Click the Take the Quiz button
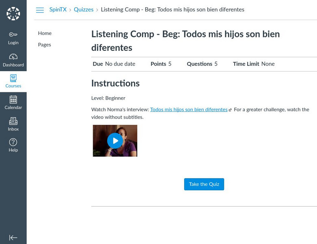This screenshot has width=317, height=244. (204, 184)
